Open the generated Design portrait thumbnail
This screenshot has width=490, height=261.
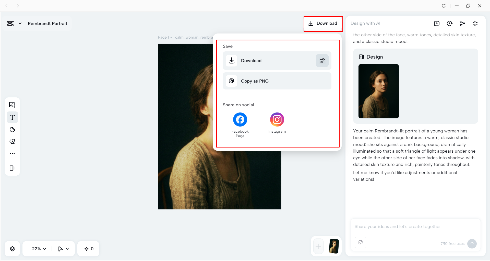click(x=379, y=91)
